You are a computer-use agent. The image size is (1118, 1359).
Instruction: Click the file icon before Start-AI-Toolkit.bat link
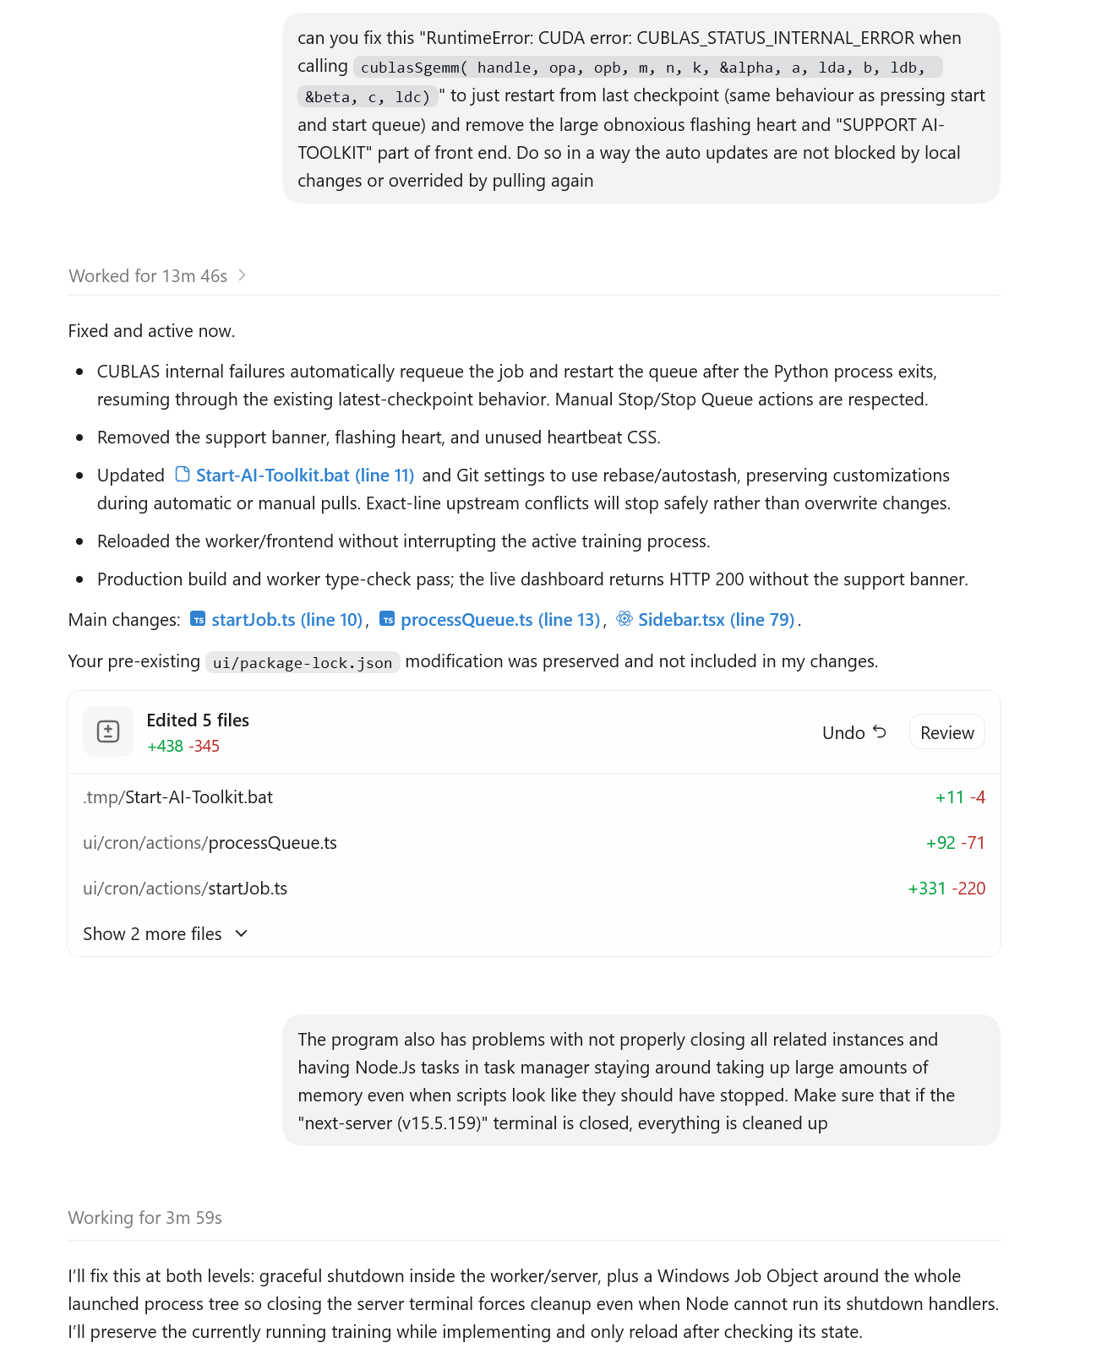click(x=183, y=474)
